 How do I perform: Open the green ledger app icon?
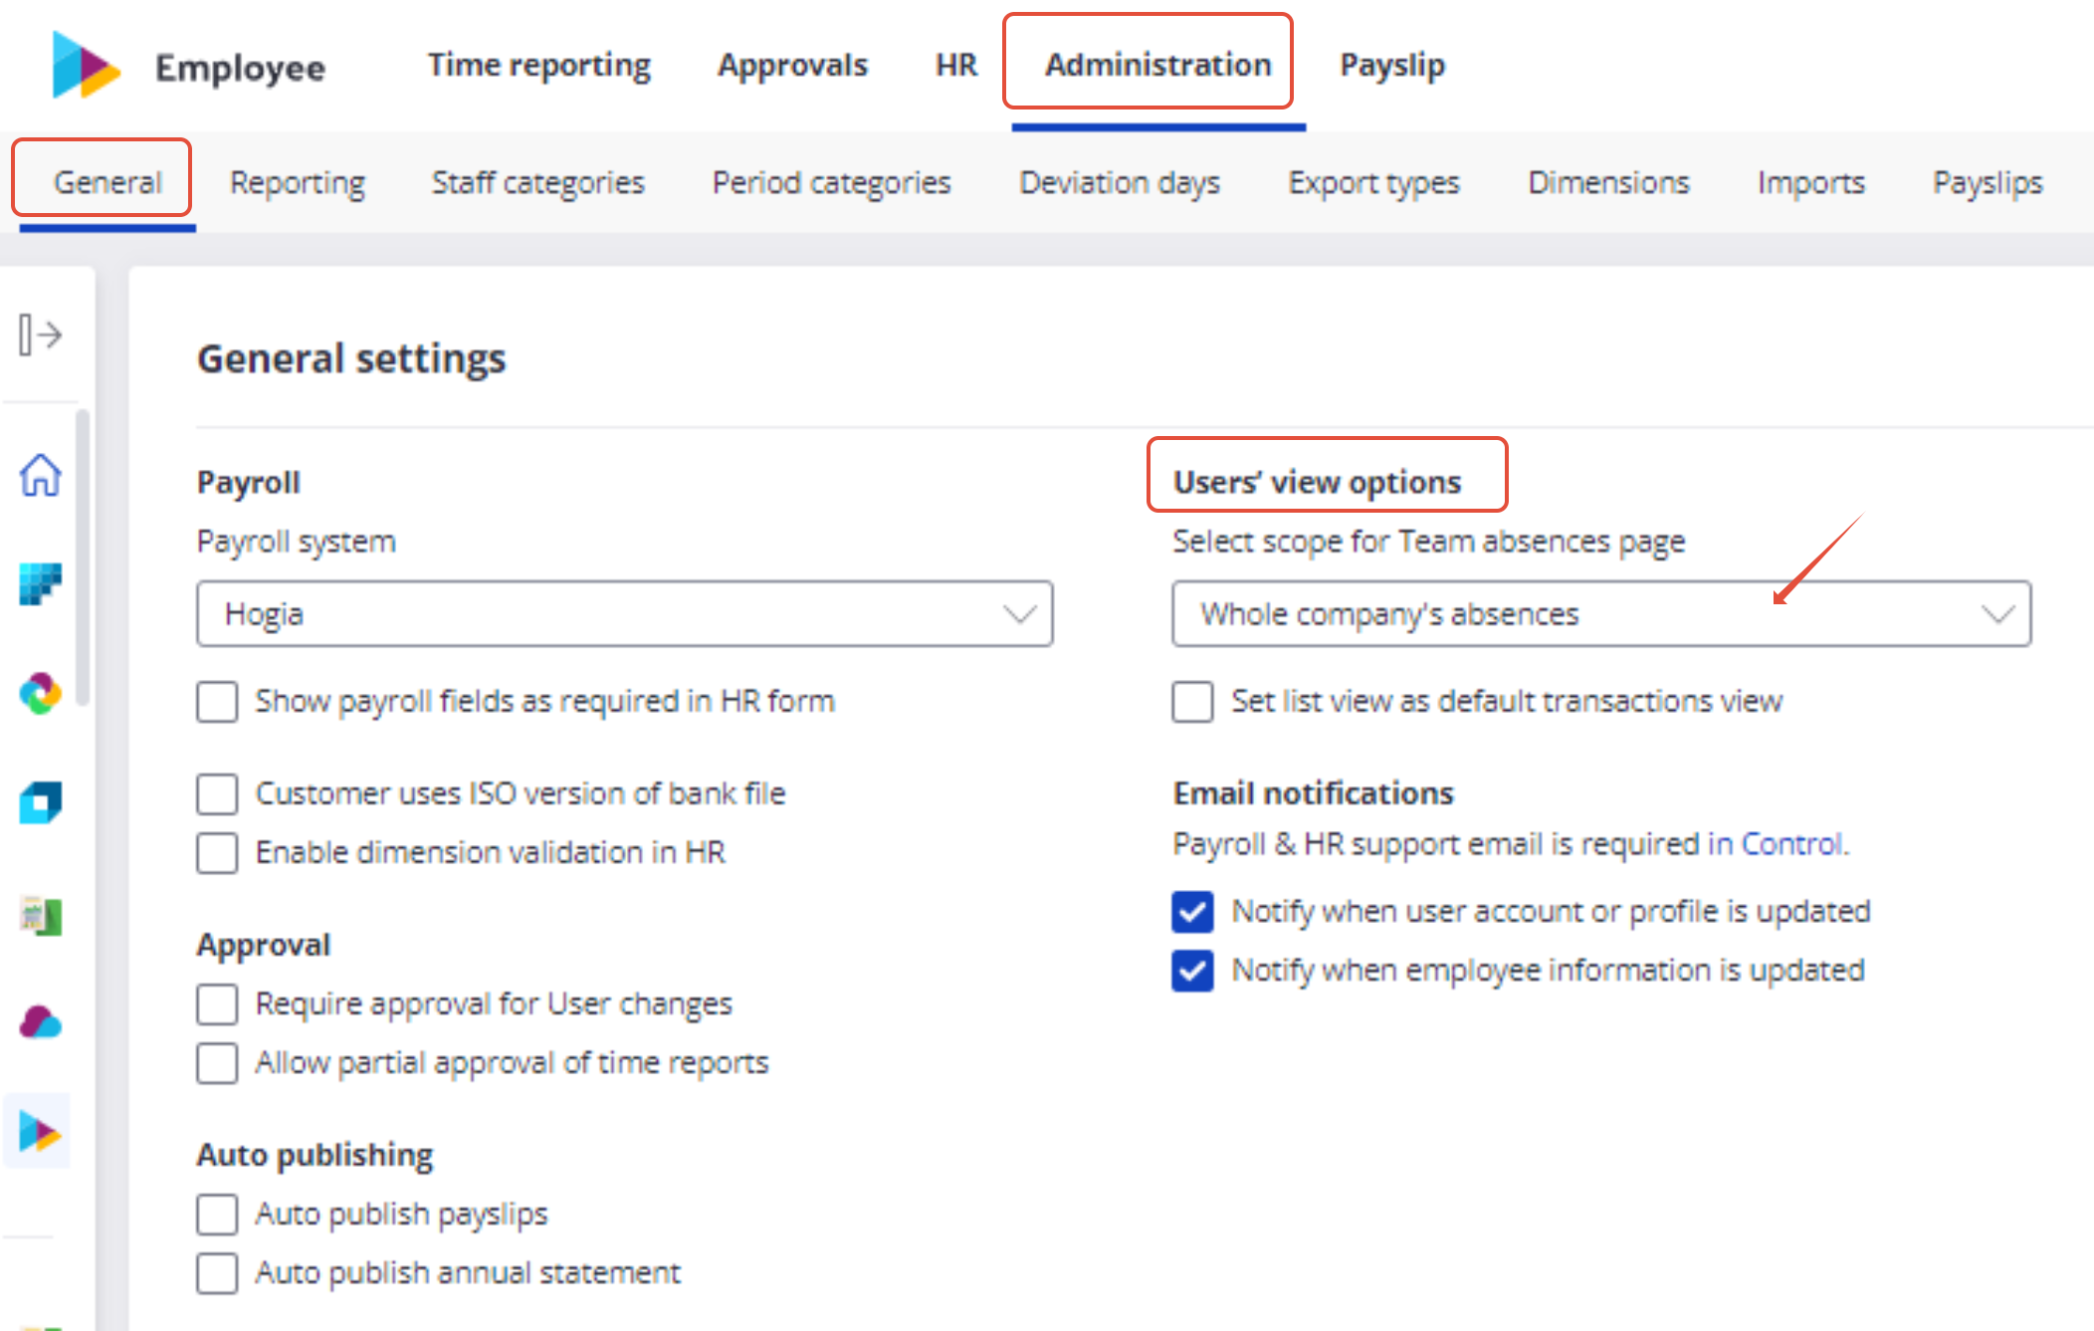pos(40,915)
